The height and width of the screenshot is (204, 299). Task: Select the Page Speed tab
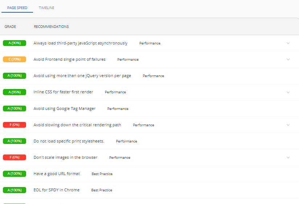tap(17, 8)
